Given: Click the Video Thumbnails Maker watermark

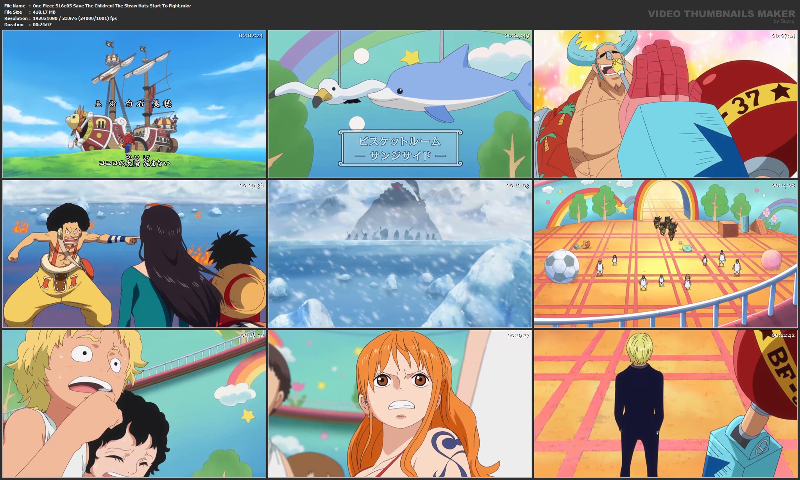Looking at the screenshot, I should click(721, 14).
